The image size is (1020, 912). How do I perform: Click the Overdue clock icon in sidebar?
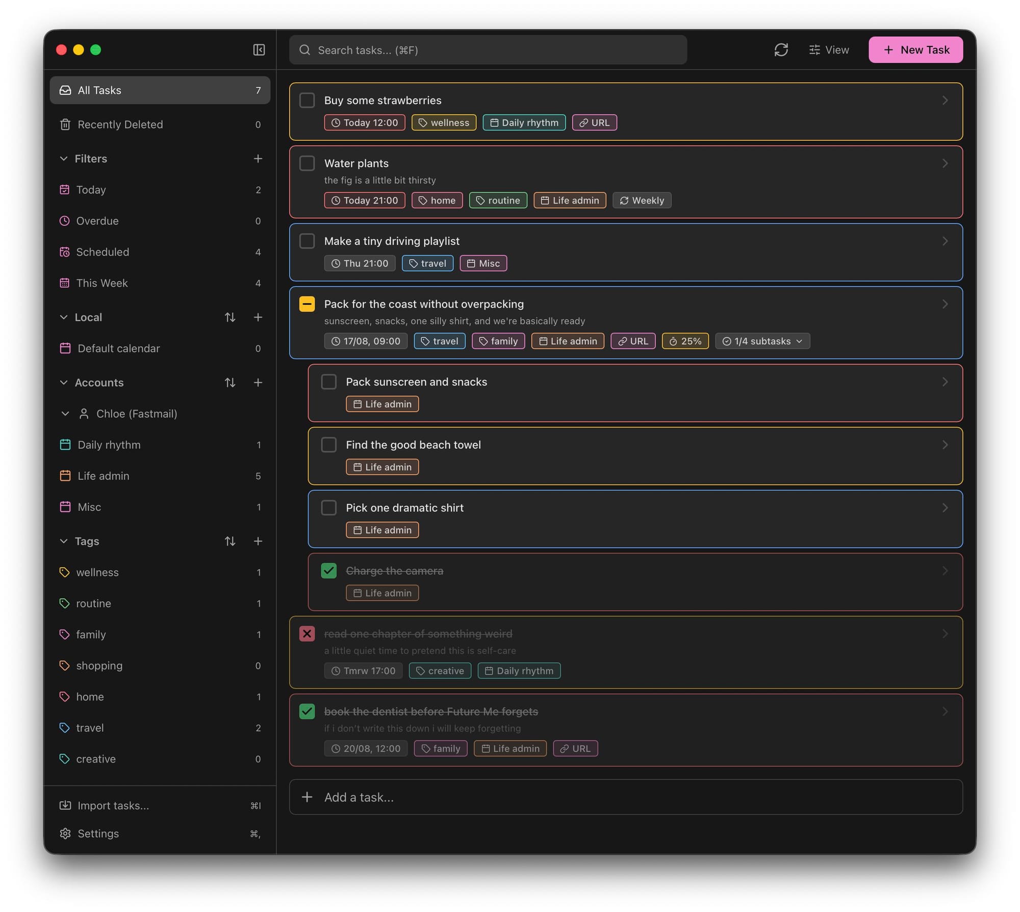64,221
